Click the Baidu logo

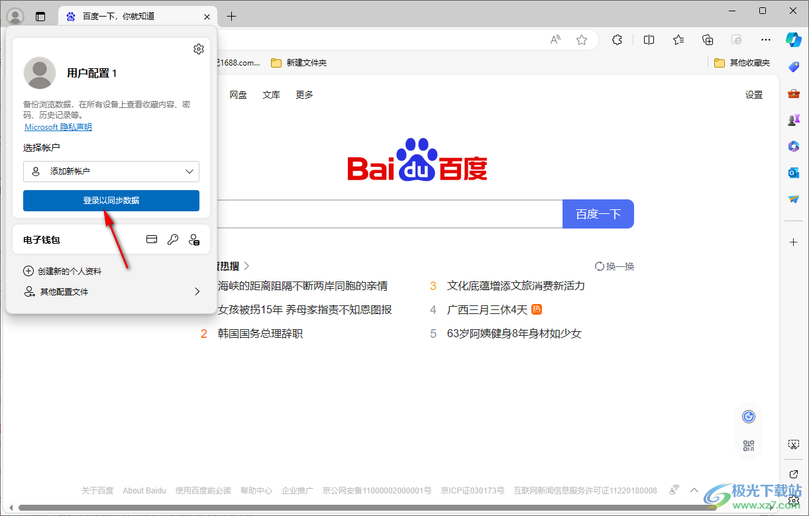coord(417,160)
